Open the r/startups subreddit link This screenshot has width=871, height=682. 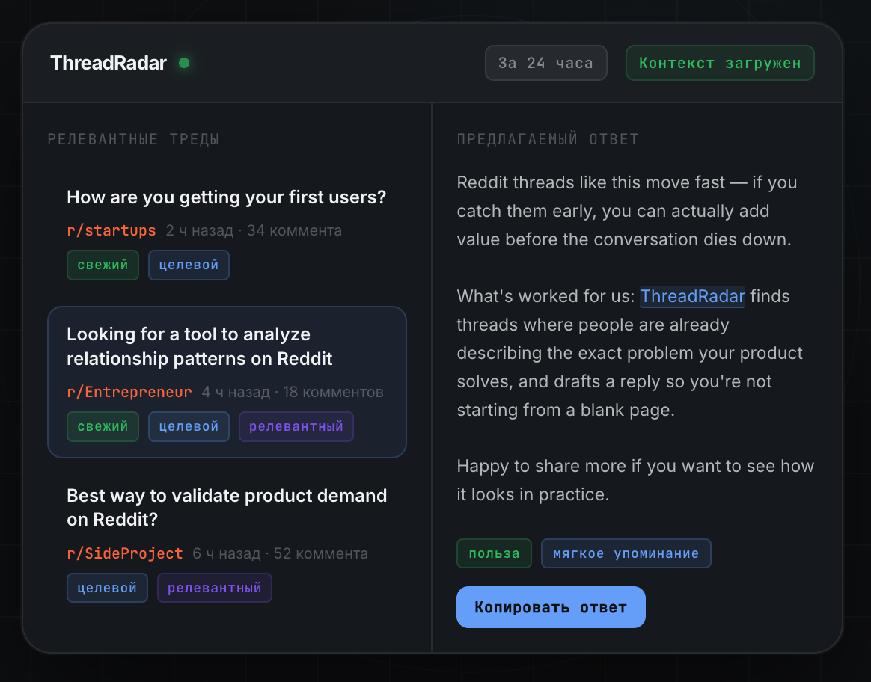111,230
